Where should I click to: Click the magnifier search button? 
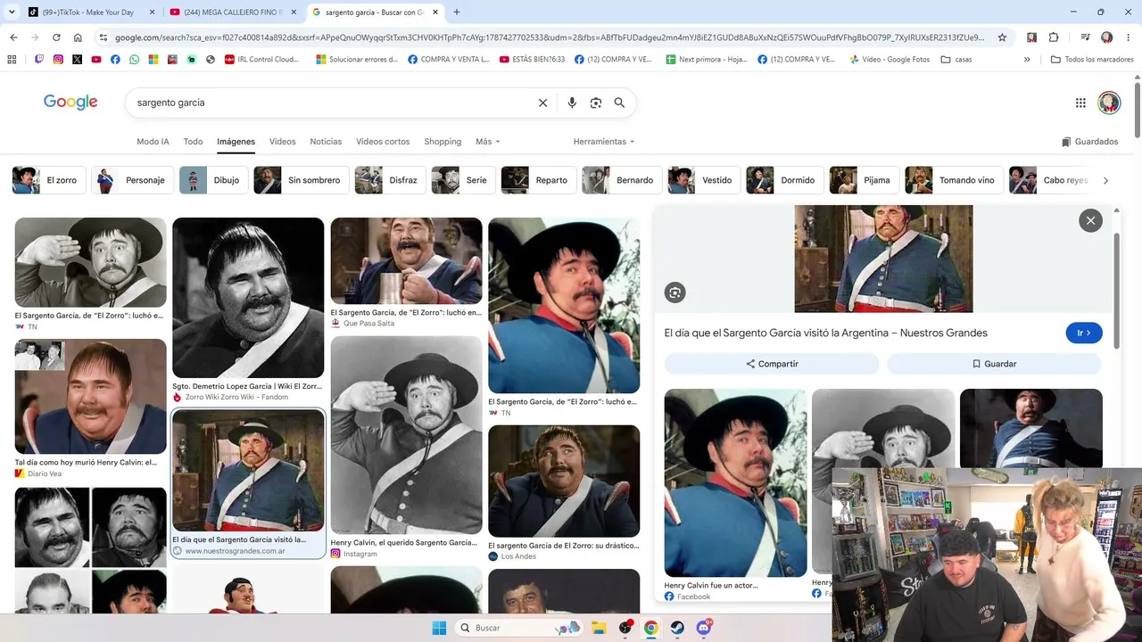(619, 103)
